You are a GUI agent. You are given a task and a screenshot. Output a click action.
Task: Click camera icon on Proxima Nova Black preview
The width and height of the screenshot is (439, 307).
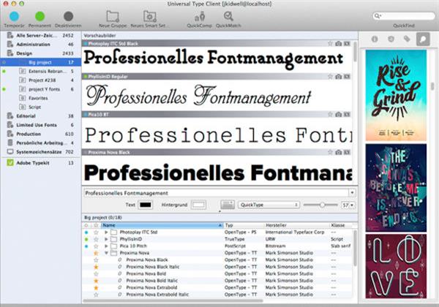coord(339,152)
